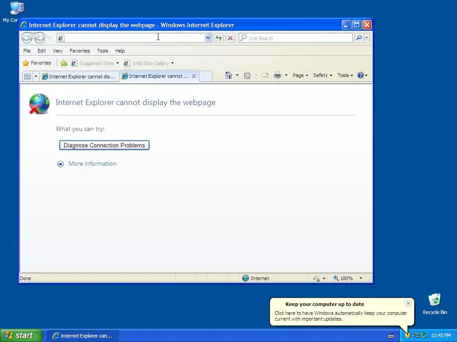Click the yellow Windows Update shield tray icon
The image size is (457, 342).
click(x=407, y=336)
